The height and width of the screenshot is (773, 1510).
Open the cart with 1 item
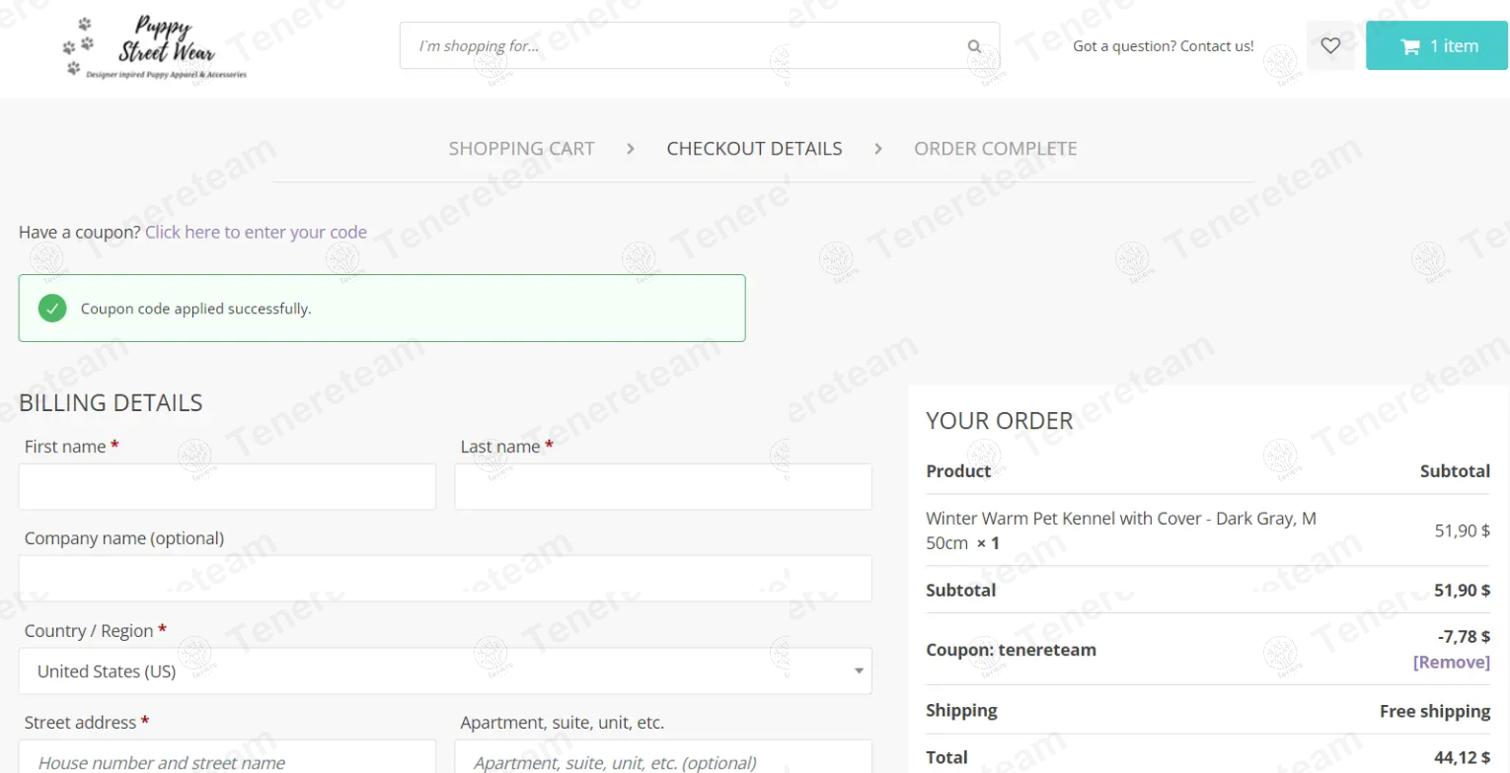point(1437,45)
